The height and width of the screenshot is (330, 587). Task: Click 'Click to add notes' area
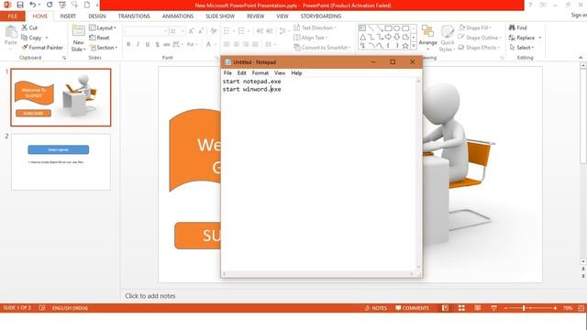(x=150, y=296)
